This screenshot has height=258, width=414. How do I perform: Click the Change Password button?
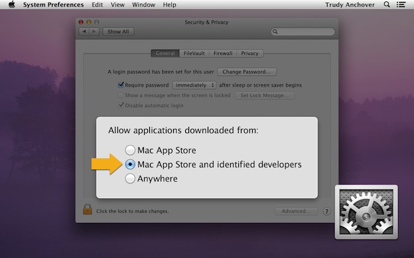tap(247, 71)
